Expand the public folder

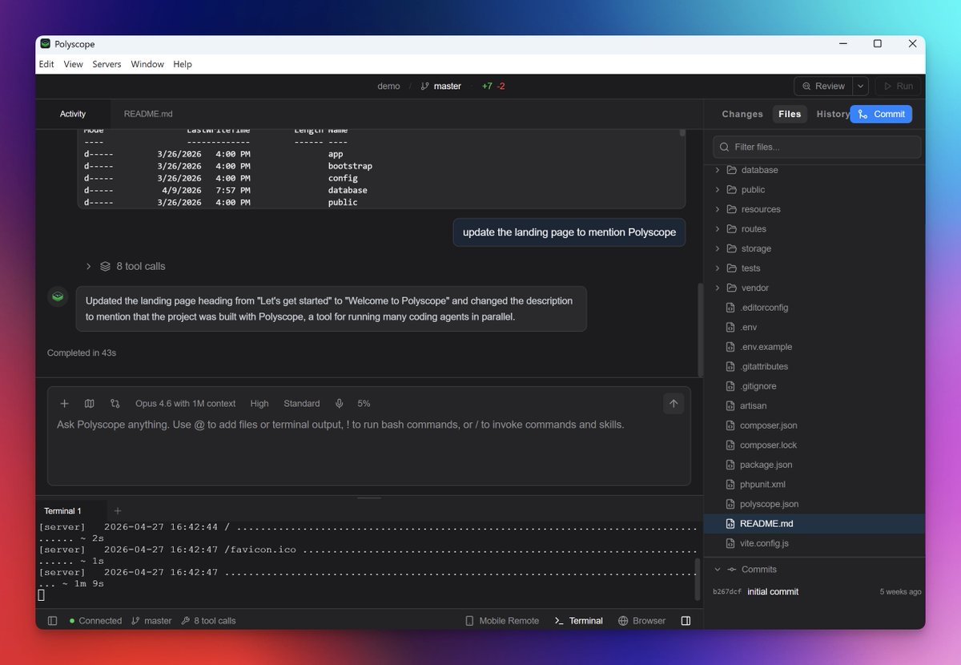pos(718,190)
